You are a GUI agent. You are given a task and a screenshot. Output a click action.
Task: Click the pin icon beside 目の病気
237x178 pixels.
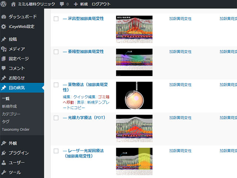tap(4, 88)
